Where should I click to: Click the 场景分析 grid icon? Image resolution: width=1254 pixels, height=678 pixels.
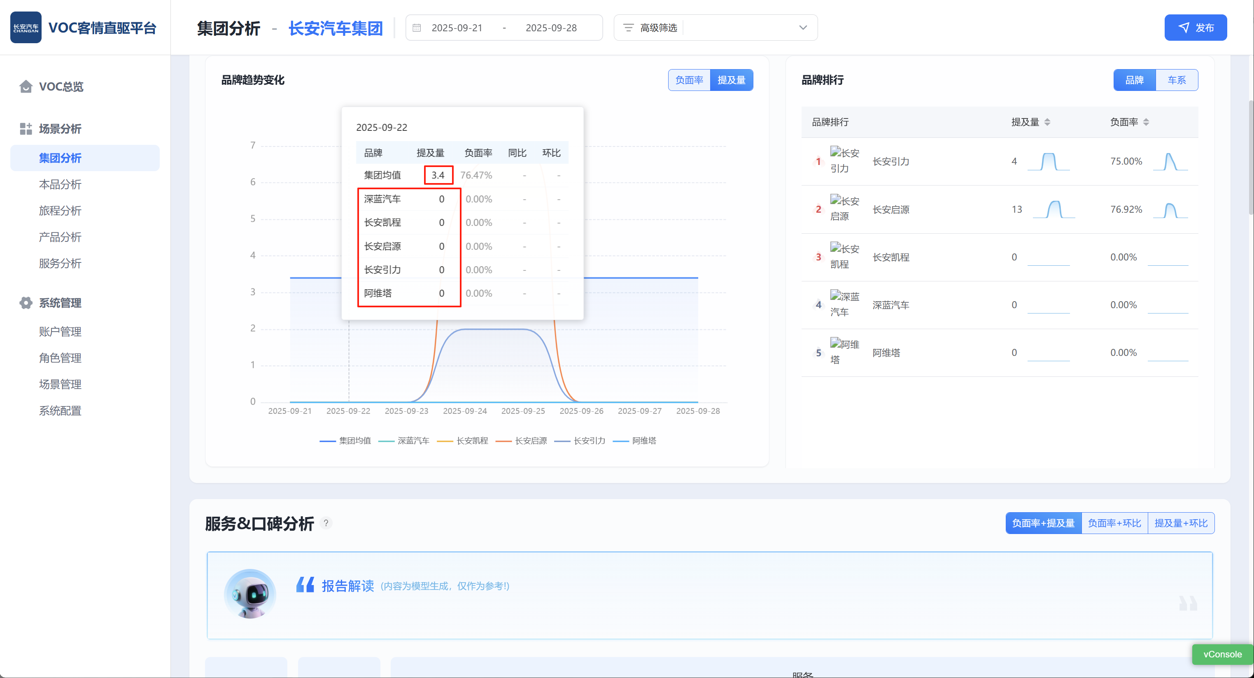(26, 129)
